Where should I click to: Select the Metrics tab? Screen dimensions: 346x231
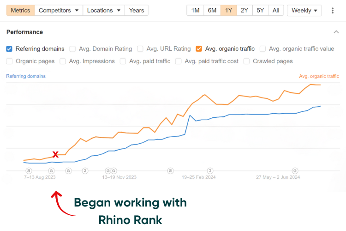coord(20,10)
